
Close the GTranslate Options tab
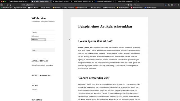coord(29,1)
